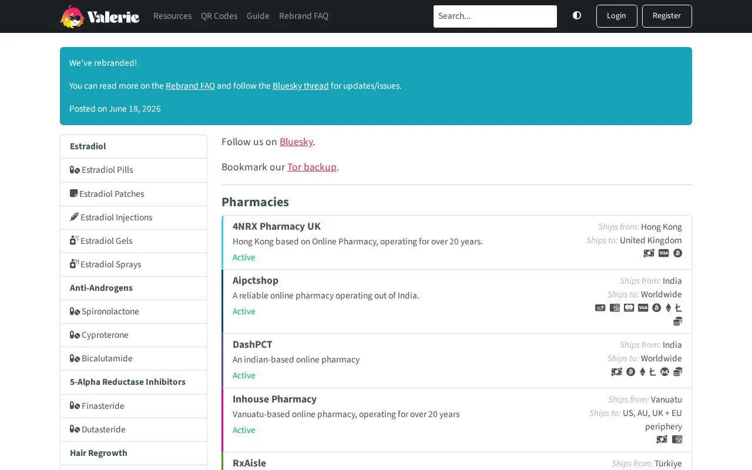Click the Visa icon in the Aipctshop row
The height and width of the screenshot is (470, 752).
[x=643, y=308]
